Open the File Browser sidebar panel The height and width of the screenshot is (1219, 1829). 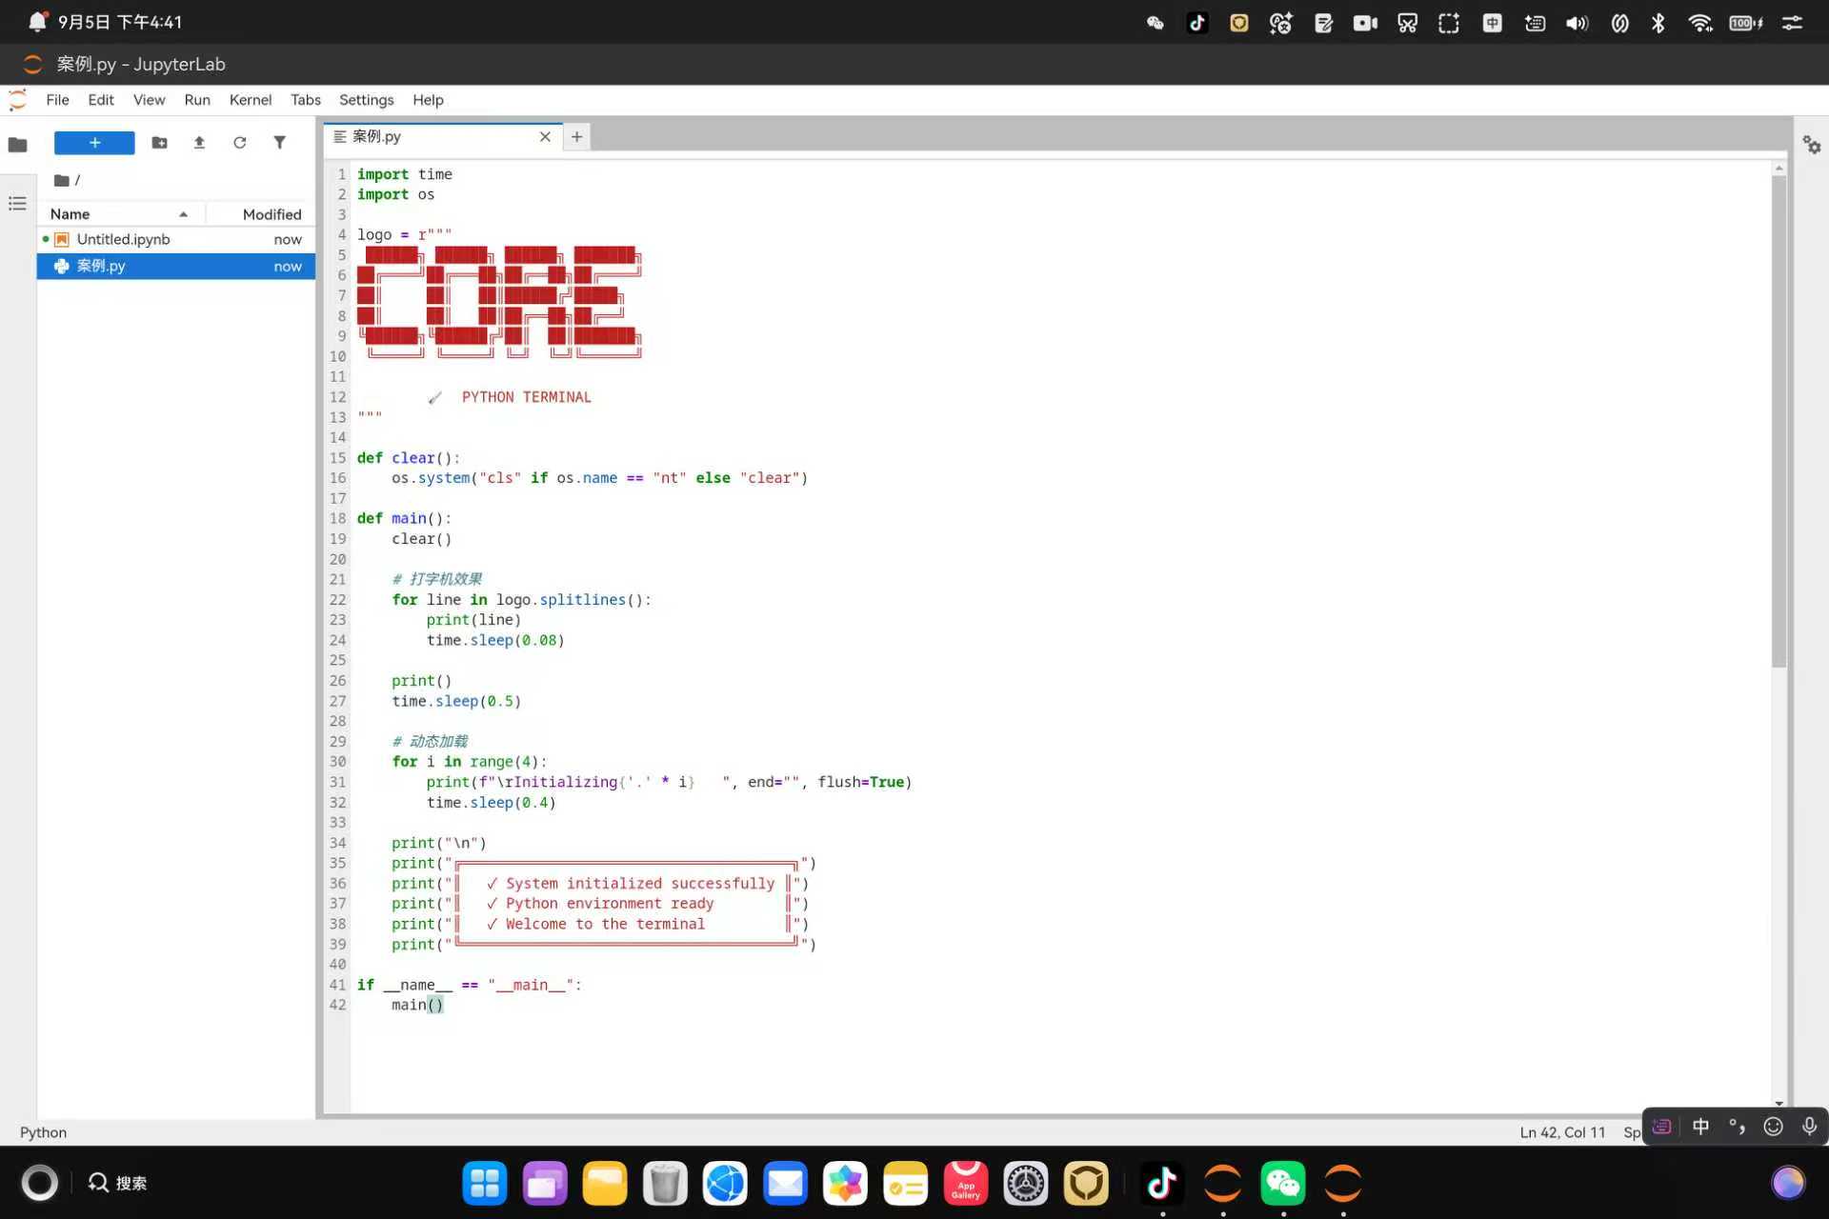[17, 145]
